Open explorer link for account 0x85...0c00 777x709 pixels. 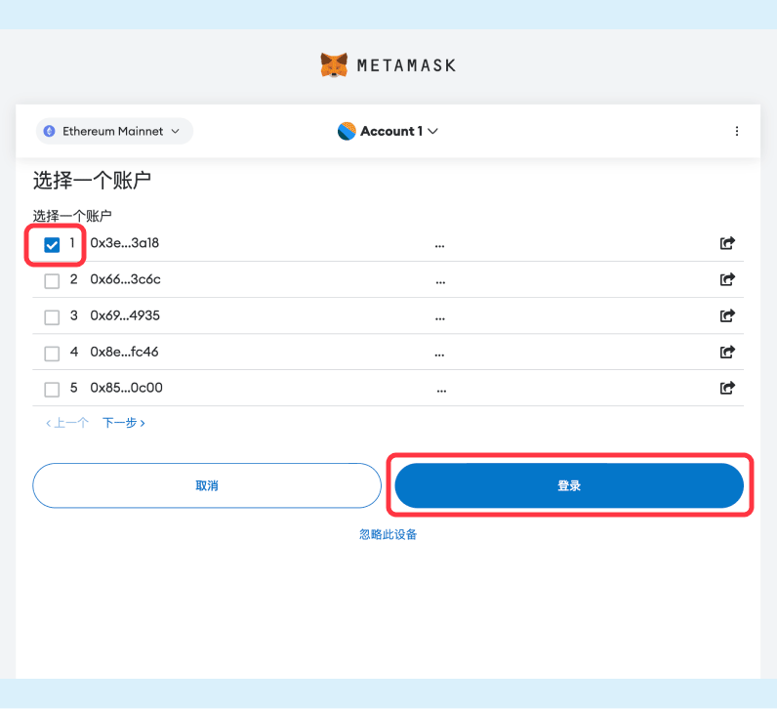(726, 388)
